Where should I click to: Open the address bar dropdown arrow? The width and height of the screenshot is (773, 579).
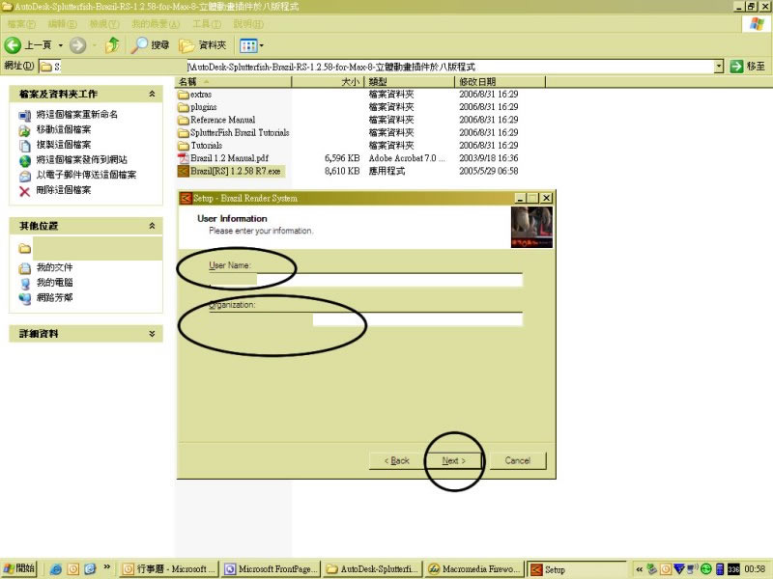pos(719,66)
